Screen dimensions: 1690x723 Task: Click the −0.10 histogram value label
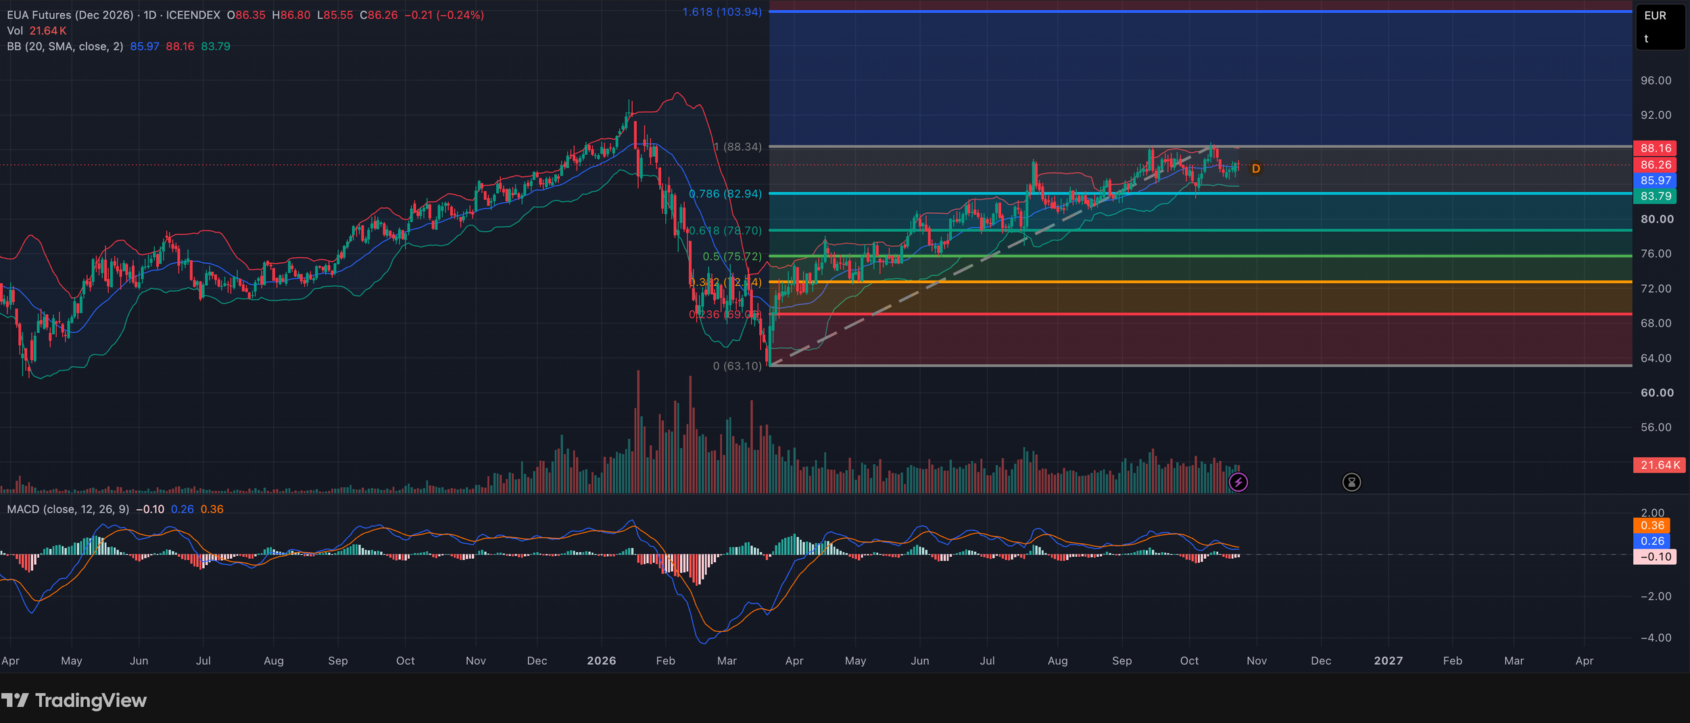point(1654,557)
